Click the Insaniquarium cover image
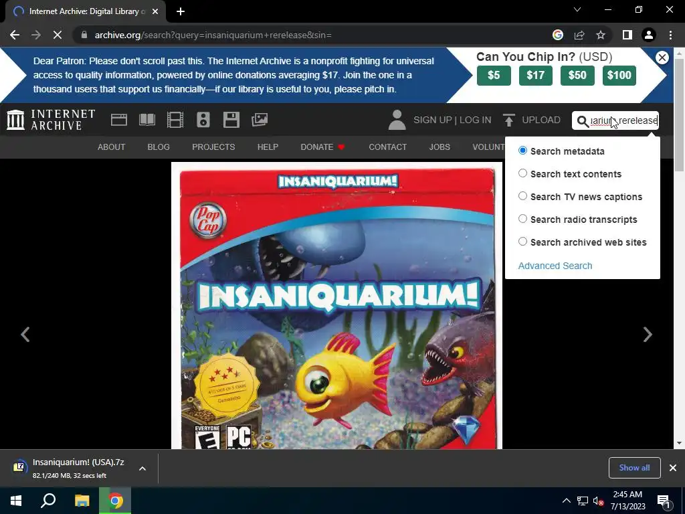This screenshot has width=685, height=514. tap(337, 306)
